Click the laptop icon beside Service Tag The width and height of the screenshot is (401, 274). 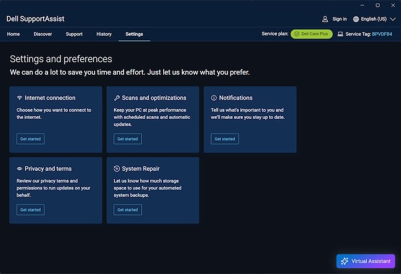click(x=340, y=34)
